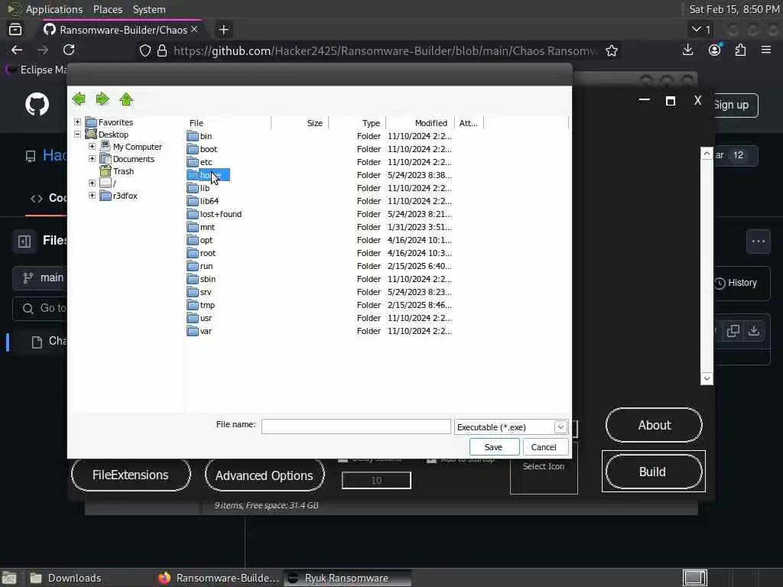This screenshot has height=587, width=783.
Task: Expand the Documents tree node
Action: 92,159
